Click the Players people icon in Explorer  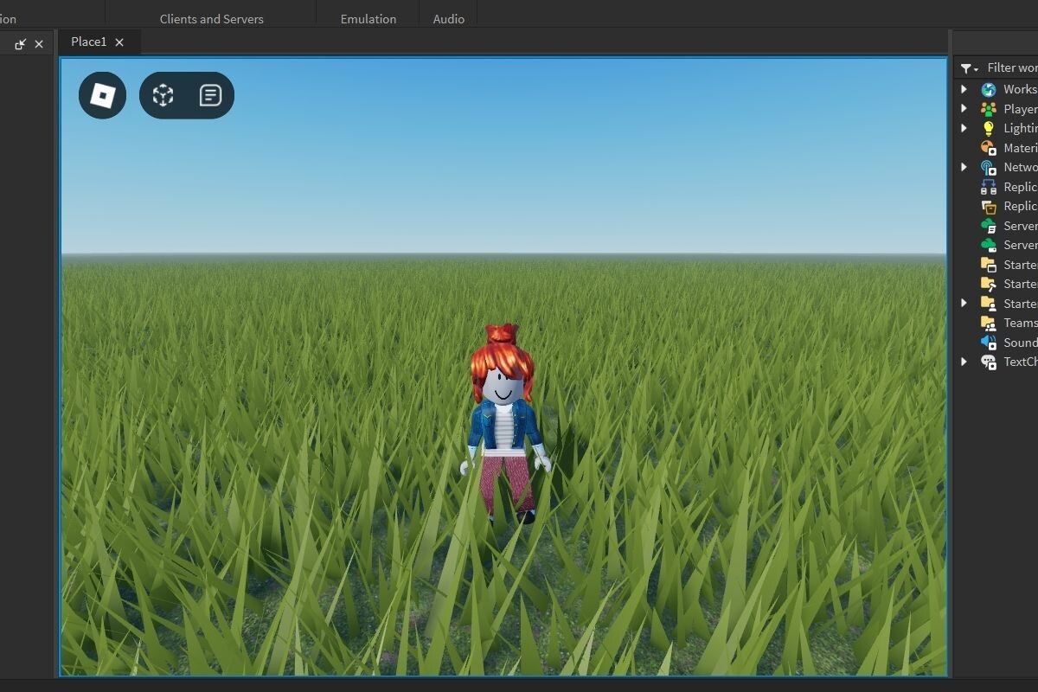(989, 109)
